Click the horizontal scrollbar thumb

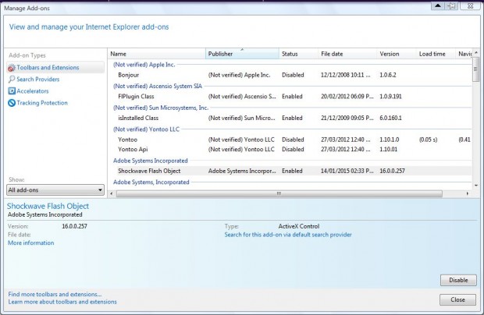(x=279, y=193)
